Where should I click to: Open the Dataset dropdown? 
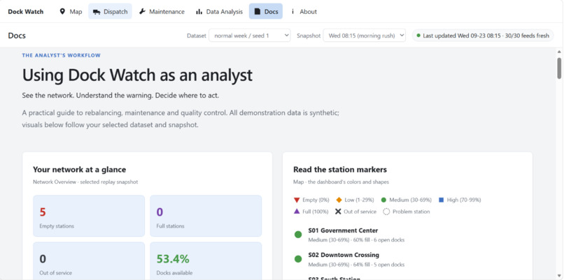(x=250, y=36)
